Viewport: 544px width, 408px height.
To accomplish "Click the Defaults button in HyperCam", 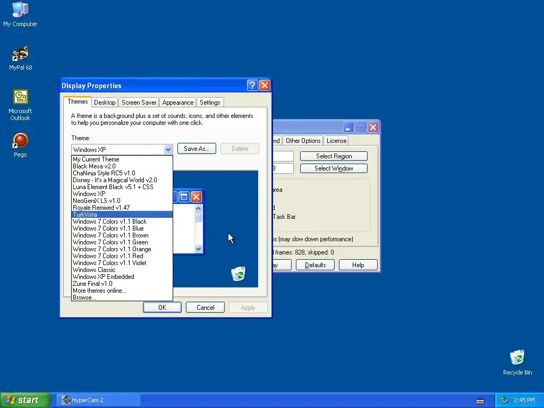I will click(315, 265).
